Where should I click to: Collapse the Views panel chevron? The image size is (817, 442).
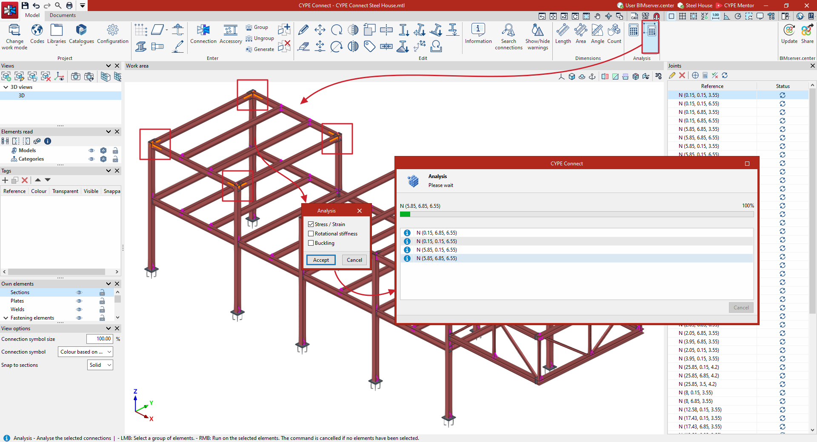pos(109,66)
